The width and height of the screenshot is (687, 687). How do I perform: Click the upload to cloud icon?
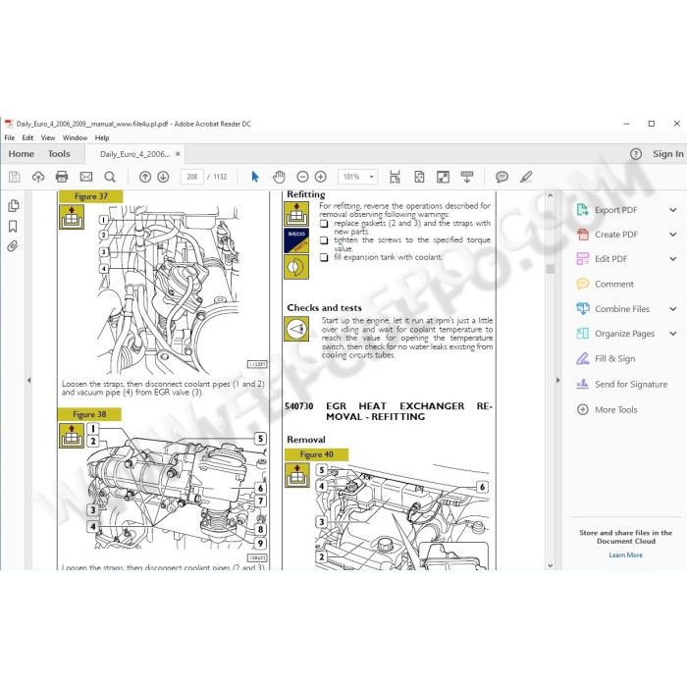tap(38, 177)
